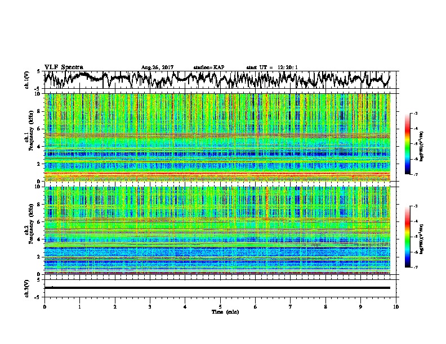Click time axis tick label "3"
The width and height of the screenshot is (446, 344).
tap(150, 307)
